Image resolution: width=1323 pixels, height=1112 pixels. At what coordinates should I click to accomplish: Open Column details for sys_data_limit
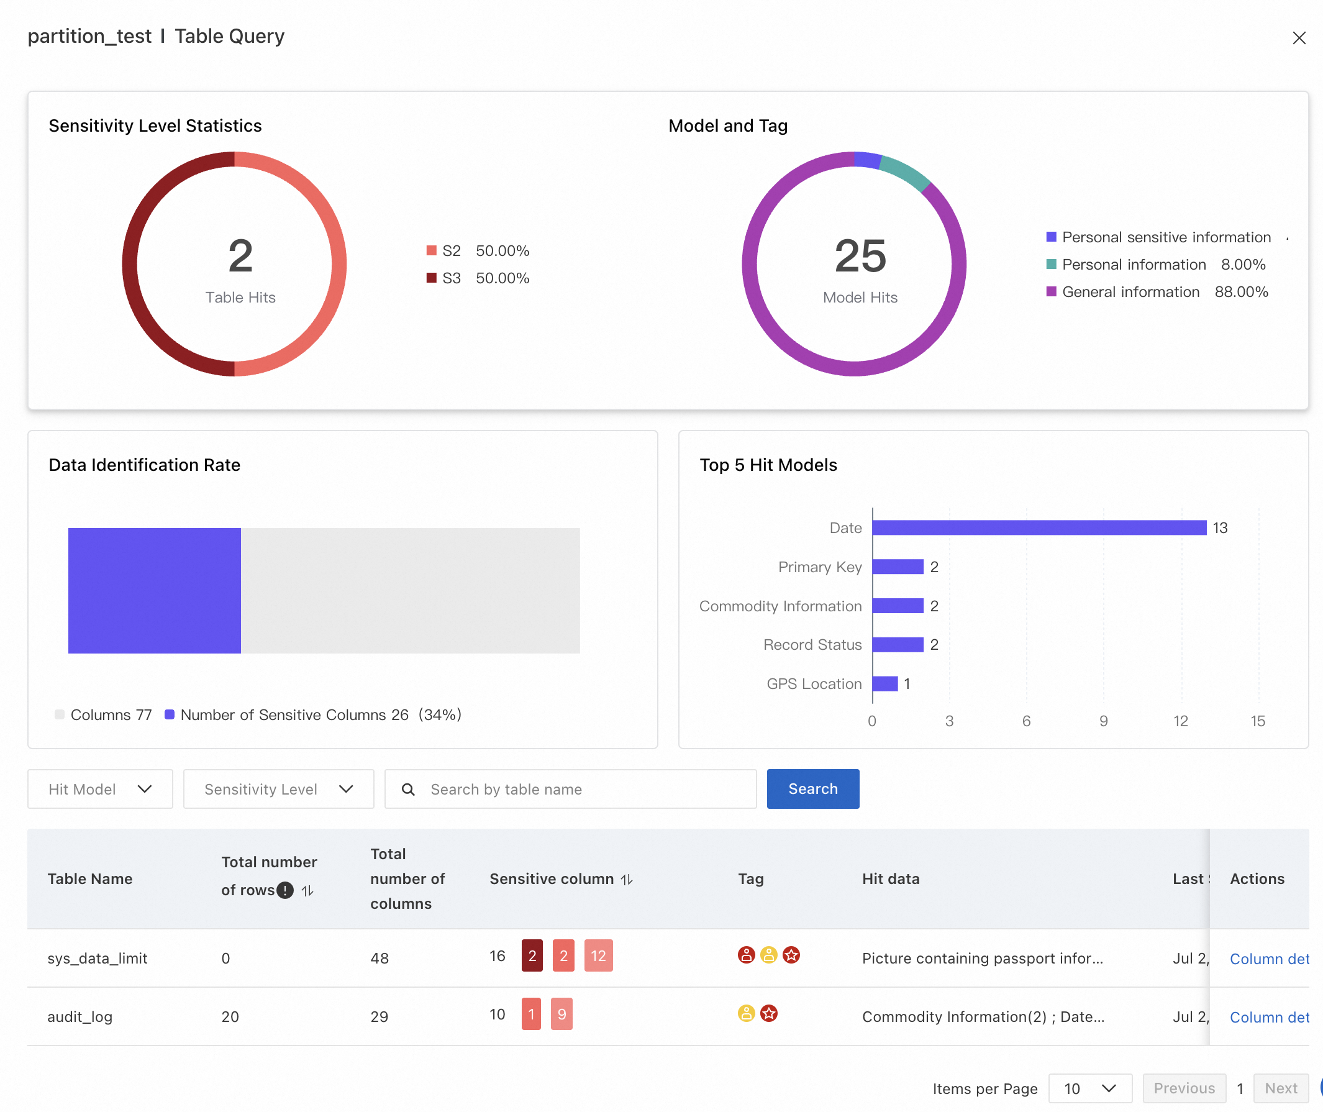(1269, 959)
